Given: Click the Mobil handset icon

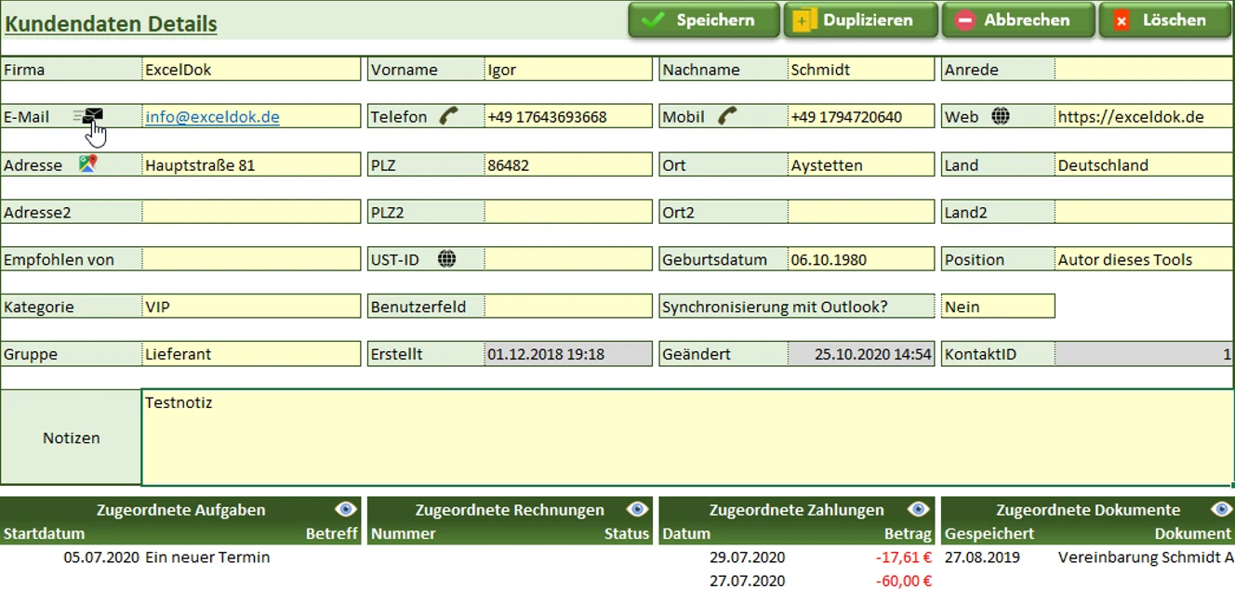Looking at the screenshot, I should click(x=727, y=116).
